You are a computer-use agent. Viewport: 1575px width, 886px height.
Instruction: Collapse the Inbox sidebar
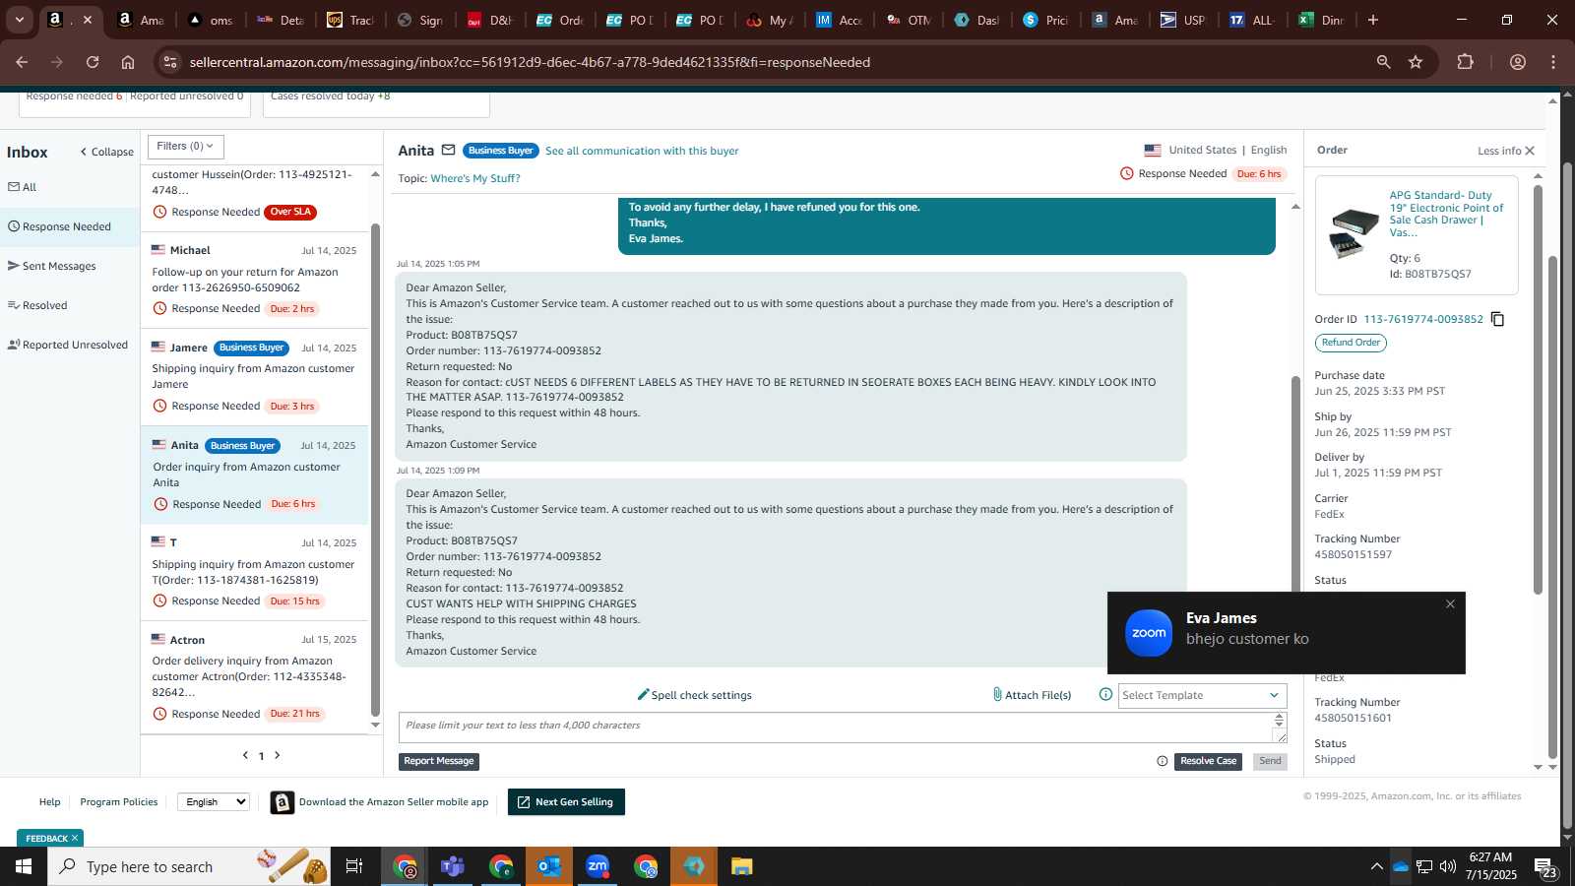(106, 152)
